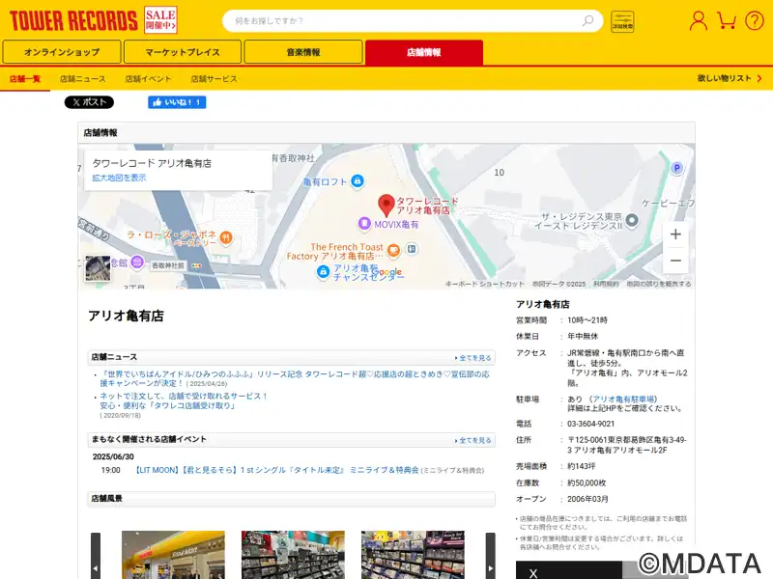Click the Facebook いいね! button
The width and height of the screenshot is (773, 579).
click(177, 102)
